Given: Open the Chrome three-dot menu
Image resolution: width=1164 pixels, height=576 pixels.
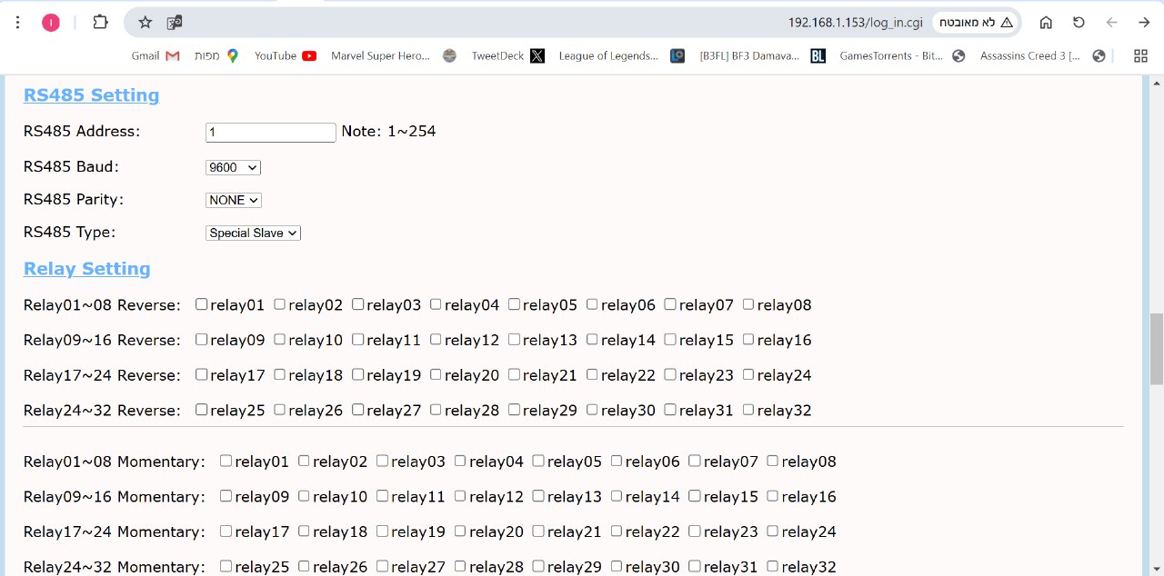Looking at the screenshot, I should 18,23.
